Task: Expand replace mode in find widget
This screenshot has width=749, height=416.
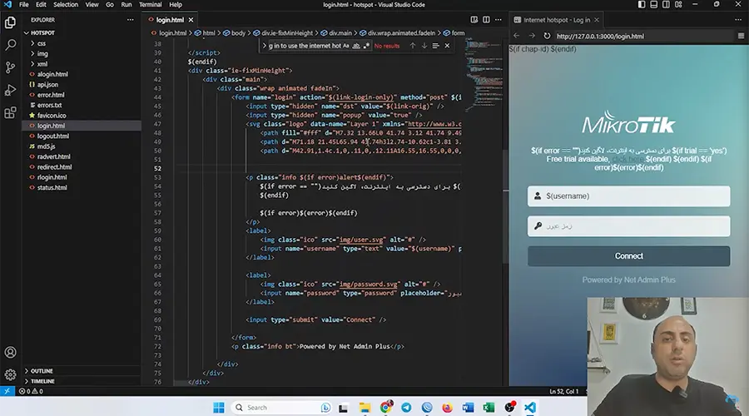Action: [x=264, y=46]
